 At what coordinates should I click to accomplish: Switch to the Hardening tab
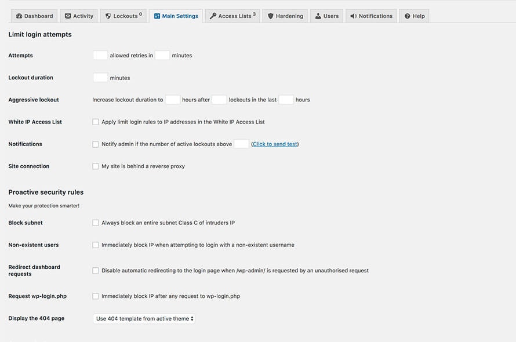pos(285,16)
